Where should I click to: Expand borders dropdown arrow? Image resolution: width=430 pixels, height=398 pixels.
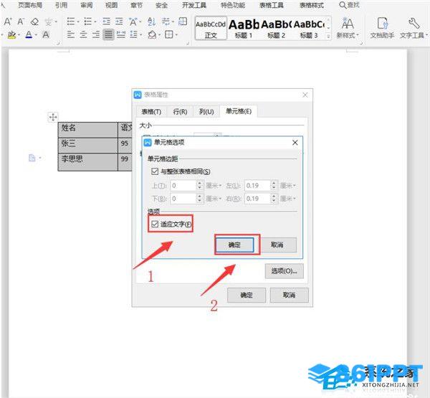click(176, 35)
